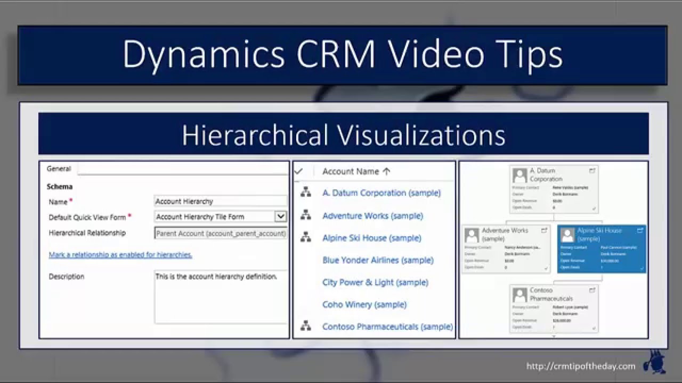Sort by Account Name column header
Viewport: 682px width, 383px height.
[351, 171]
